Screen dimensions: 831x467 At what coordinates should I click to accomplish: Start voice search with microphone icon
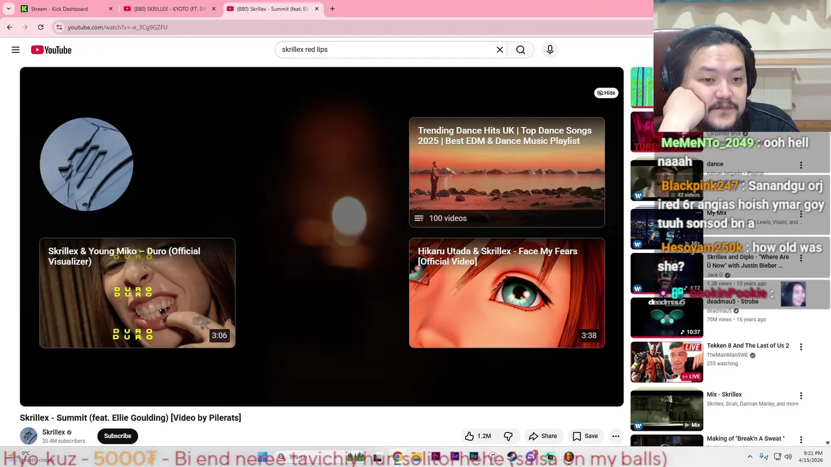pyautogui.click(x=550, y=50)
